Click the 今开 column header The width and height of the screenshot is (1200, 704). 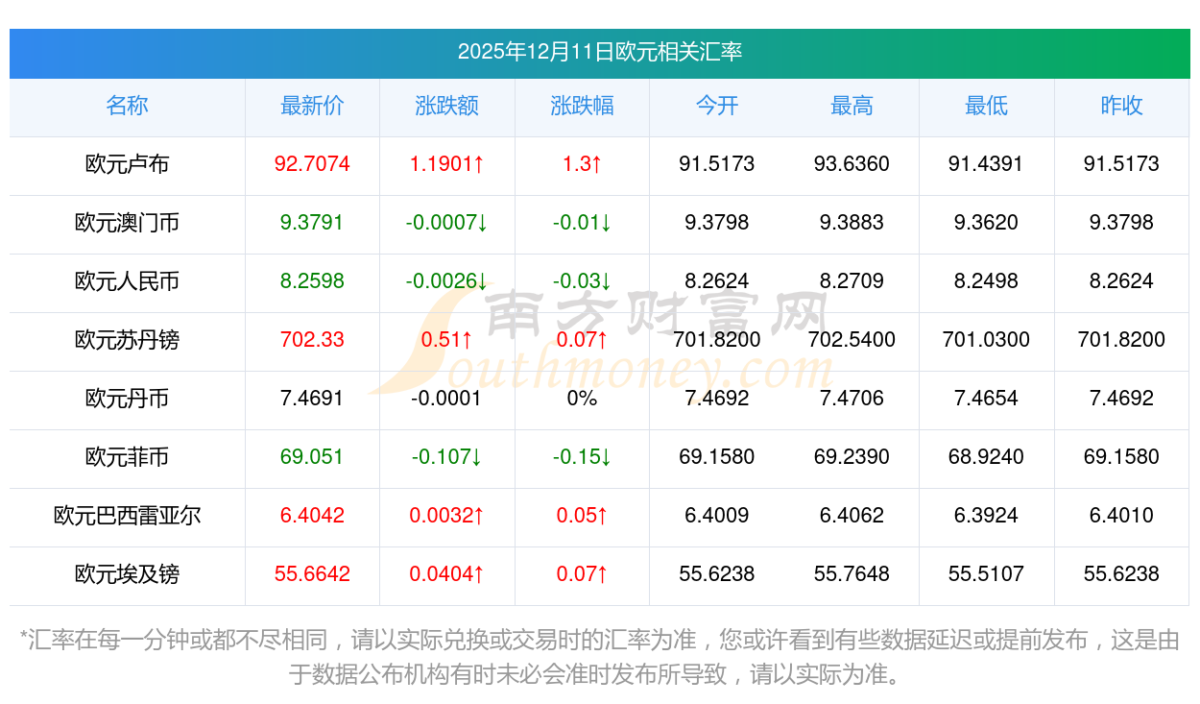[x=717, y=106]
